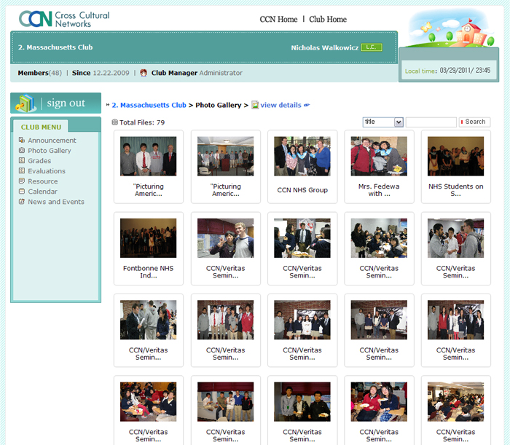Click sign out

(66, 103)
